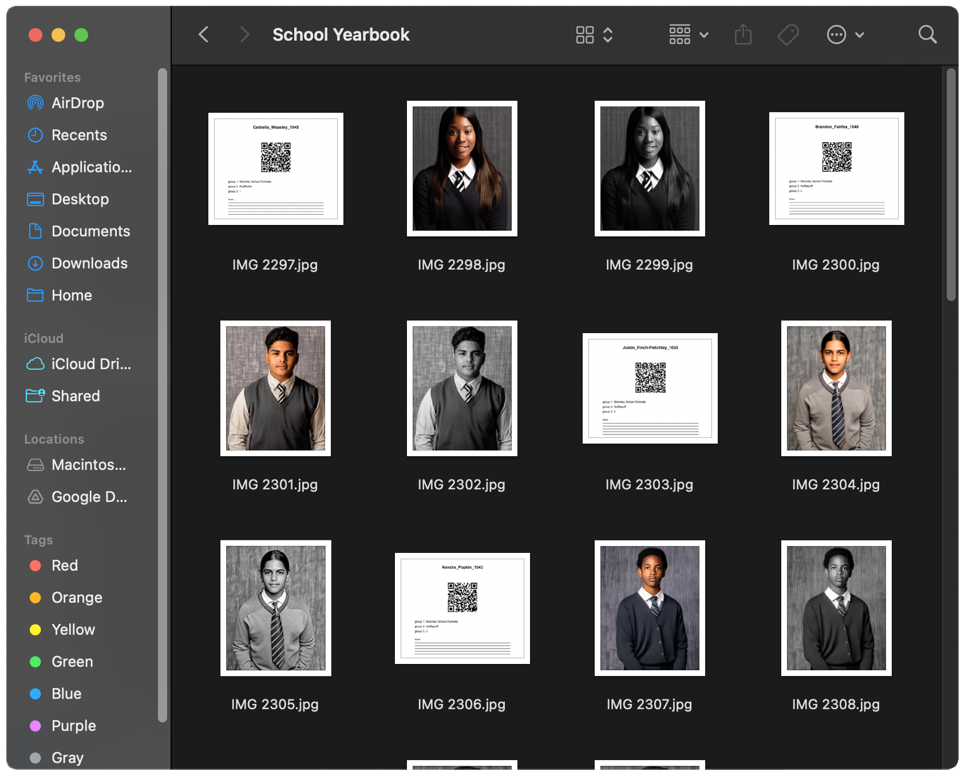
Task: Click the Favorites section header
Action: [53, 77]
